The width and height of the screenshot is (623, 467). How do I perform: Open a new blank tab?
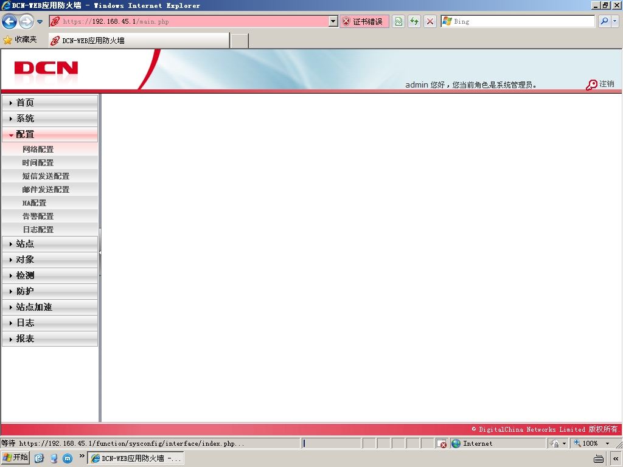[x=240, y=41]
